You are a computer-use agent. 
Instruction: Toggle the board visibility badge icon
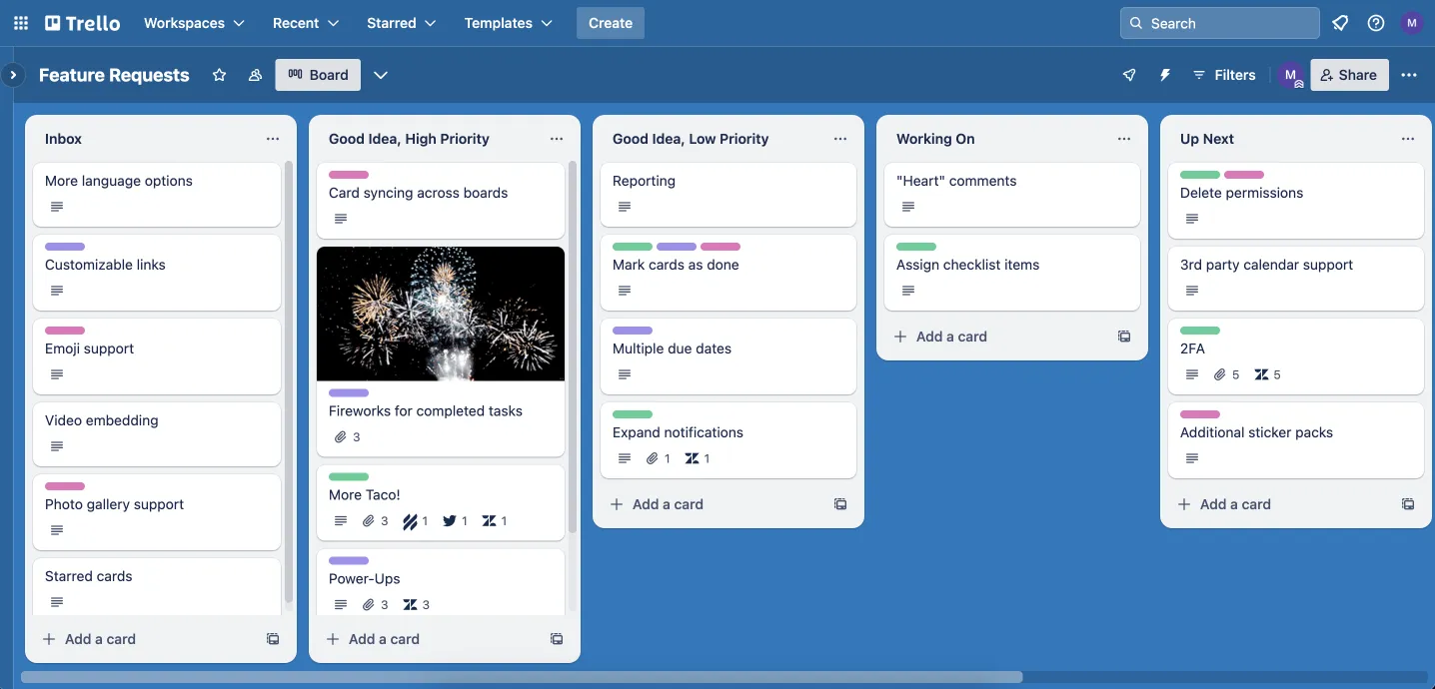coord(254,75)
